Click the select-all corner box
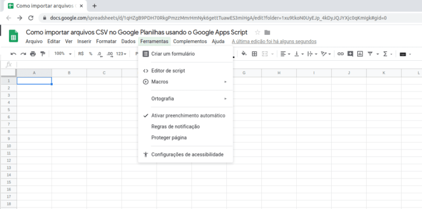The image size is (422, 209). tap(9, 73)
